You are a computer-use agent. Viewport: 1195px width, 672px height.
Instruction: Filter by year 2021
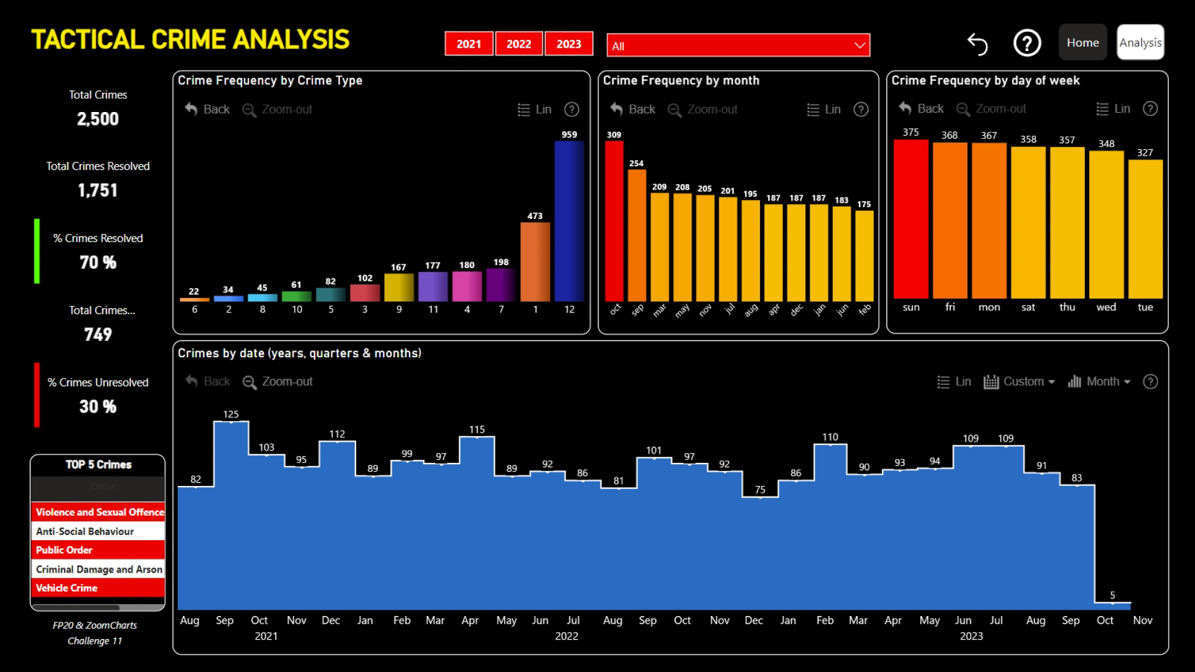[469, 44]
